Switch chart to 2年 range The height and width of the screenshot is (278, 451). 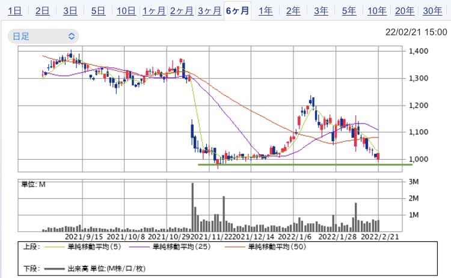tap(293, 11)
